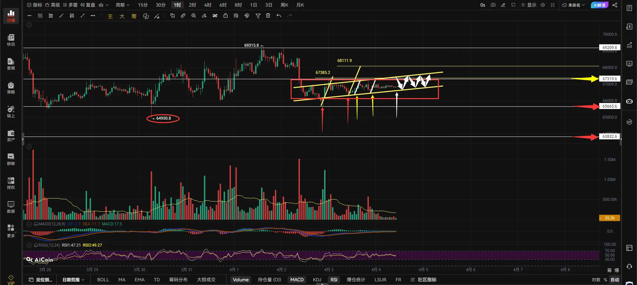Open the customer support headset icon
This screenshot has height=285, width=637.
click(629, 266)
